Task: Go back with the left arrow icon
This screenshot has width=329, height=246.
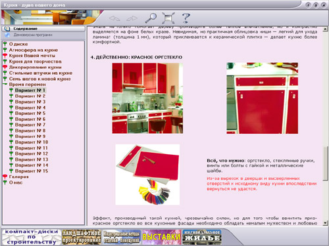Action: (x=114, y=18)
